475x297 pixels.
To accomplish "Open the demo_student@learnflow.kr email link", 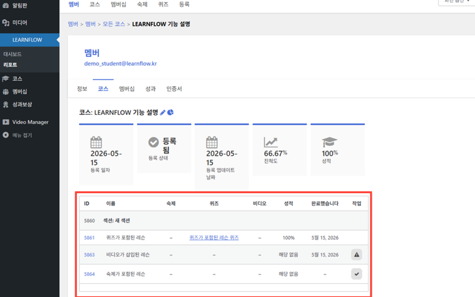I will pyautogui.click(x=121, y=64).
